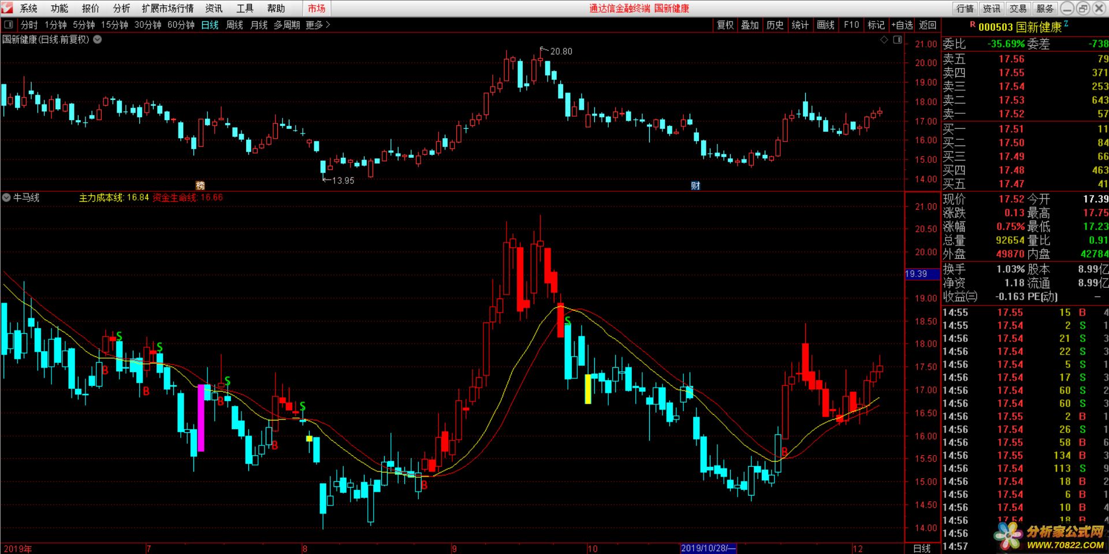Open the 功能 menu
The width and height of the screenshot is (1109, 554).
point(59,9)
